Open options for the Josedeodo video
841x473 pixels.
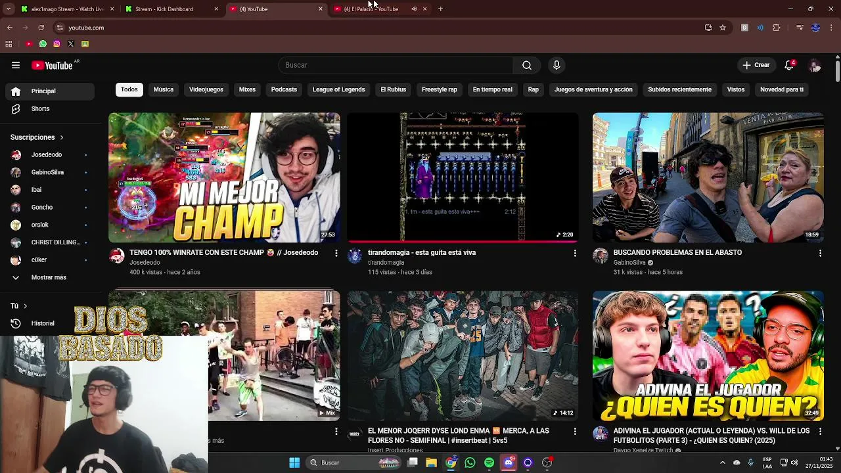point(336,253)
